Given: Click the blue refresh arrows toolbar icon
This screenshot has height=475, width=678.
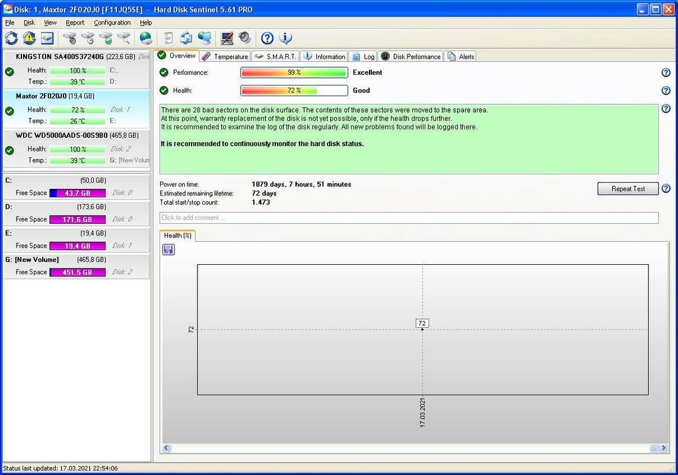Looking at the screenshot, I should point(11,39).
